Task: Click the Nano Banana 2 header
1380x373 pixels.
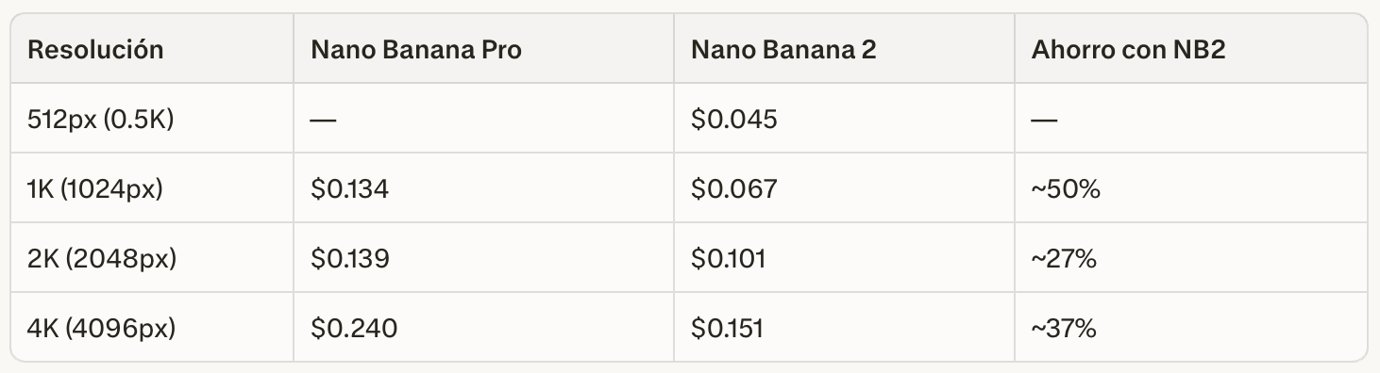Action: 783,50
